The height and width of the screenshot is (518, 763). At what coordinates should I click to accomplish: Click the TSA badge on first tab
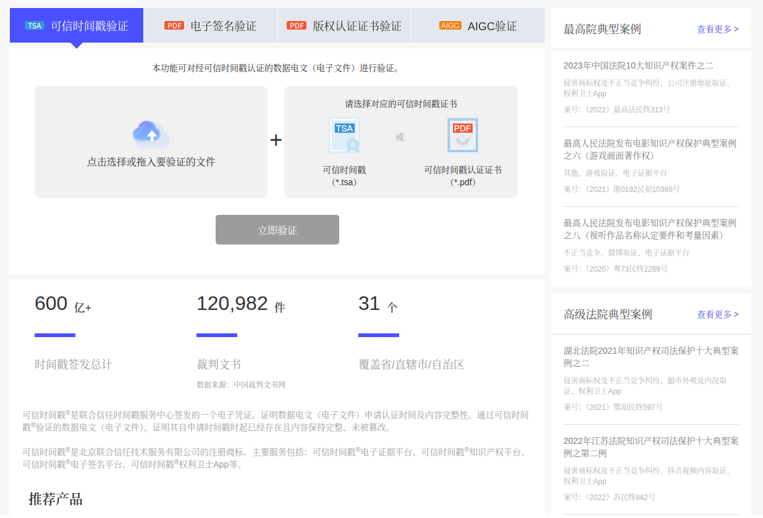pyautogui.click(x=35, y=26)
